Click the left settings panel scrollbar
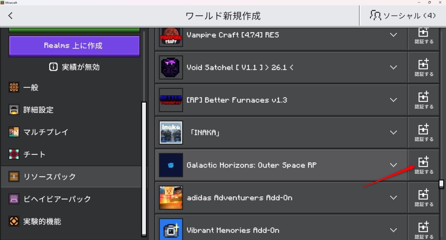The image size is (446, 240). [144, 169]
